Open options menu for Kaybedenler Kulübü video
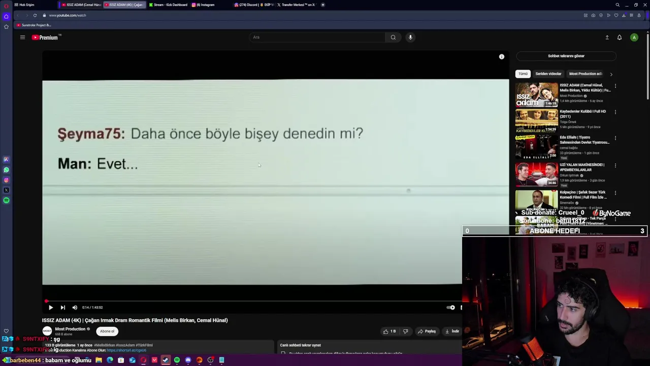 point(615,112)
